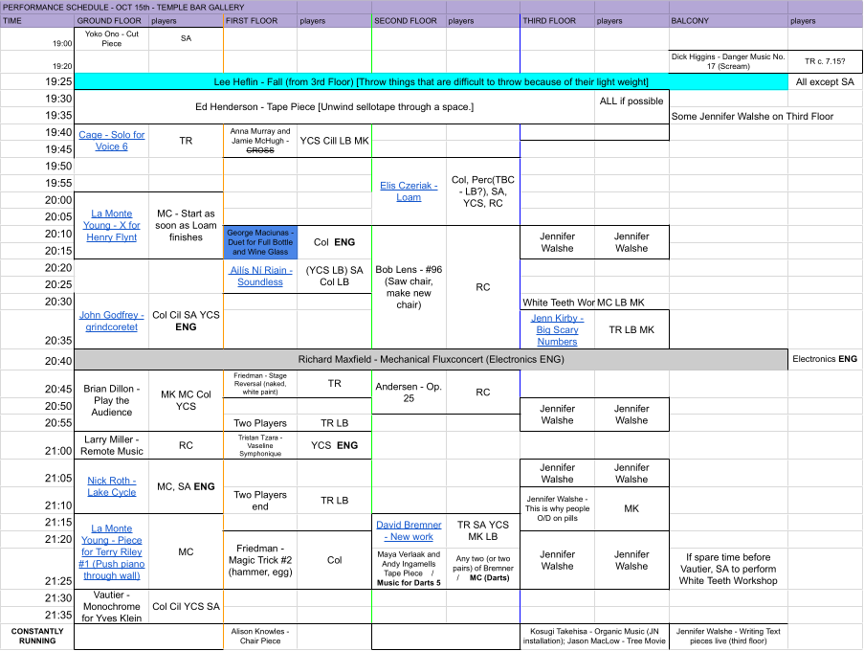Select the cyan Lee Heflin - Fall row

[431, 82]
